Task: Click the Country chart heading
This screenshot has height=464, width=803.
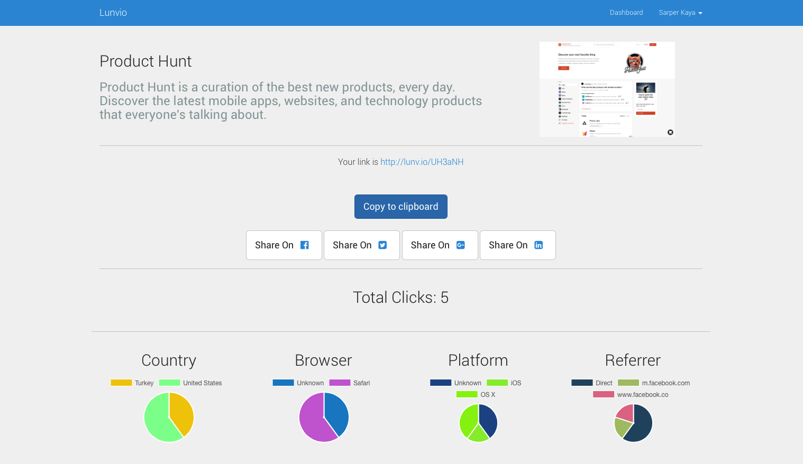Action: click(x=169, y=360)
